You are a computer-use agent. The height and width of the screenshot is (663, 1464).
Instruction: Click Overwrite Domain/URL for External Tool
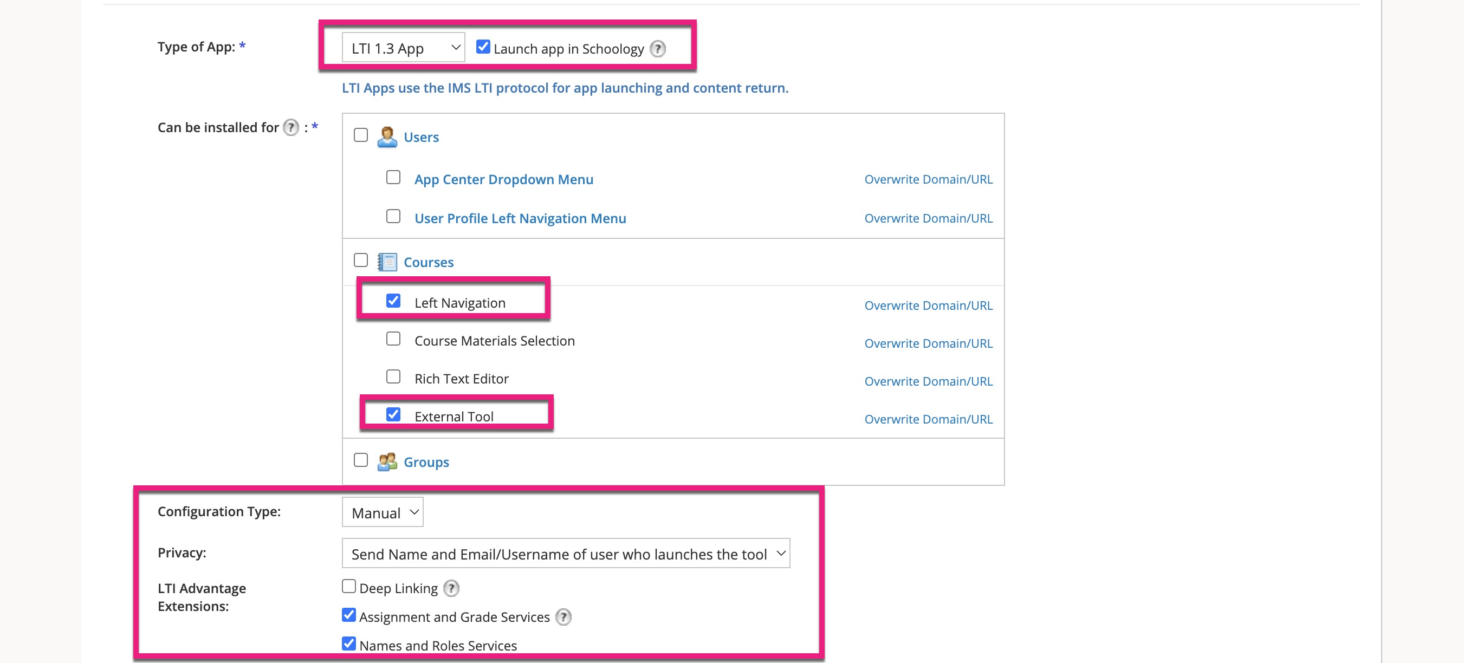point(928,419)
